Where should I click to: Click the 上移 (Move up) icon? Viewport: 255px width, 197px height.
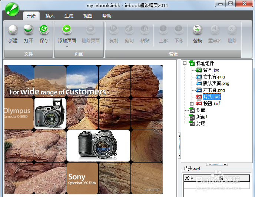(x=163, y=30)
